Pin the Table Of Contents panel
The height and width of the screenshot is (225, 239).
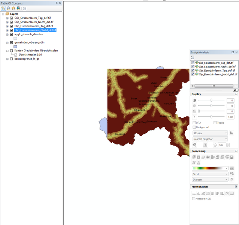57,3
